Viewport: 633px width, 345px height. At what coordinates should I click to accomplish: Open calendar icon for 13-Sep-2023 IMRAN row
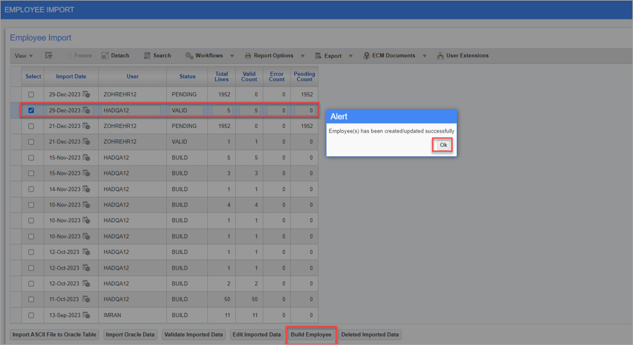(86, 314)
